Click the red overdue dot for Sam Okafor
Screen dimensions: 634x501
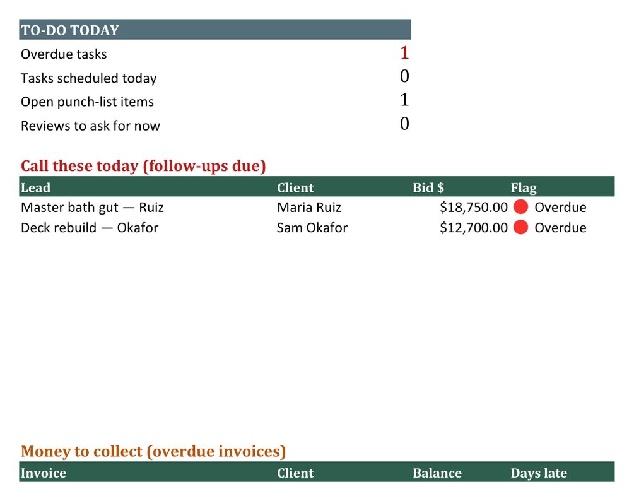pos(521,227)
